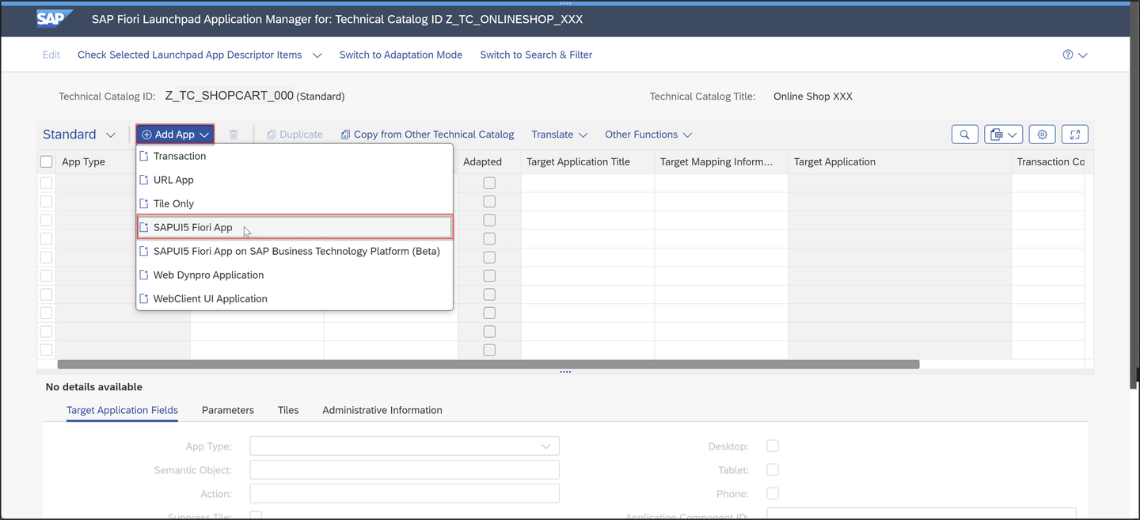
Task: Open the Administrative Information tab
Action: (382, 410)
